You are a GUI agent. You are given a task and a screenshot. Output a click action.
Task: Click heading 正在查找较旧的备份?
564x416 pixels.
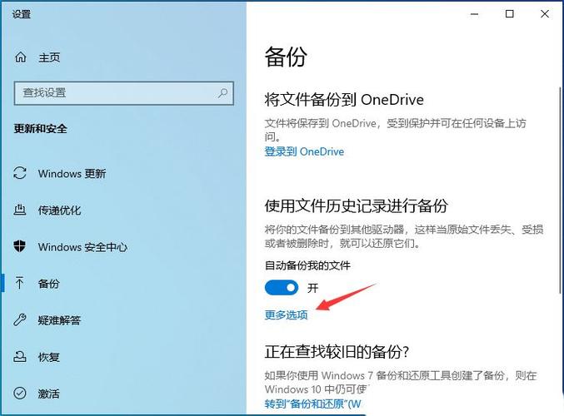coord(337,352)
